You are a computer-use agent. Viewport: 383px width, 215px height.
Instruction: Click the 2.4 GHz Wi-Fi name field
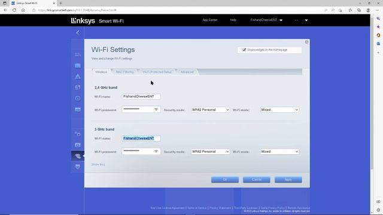click(141, 97)
